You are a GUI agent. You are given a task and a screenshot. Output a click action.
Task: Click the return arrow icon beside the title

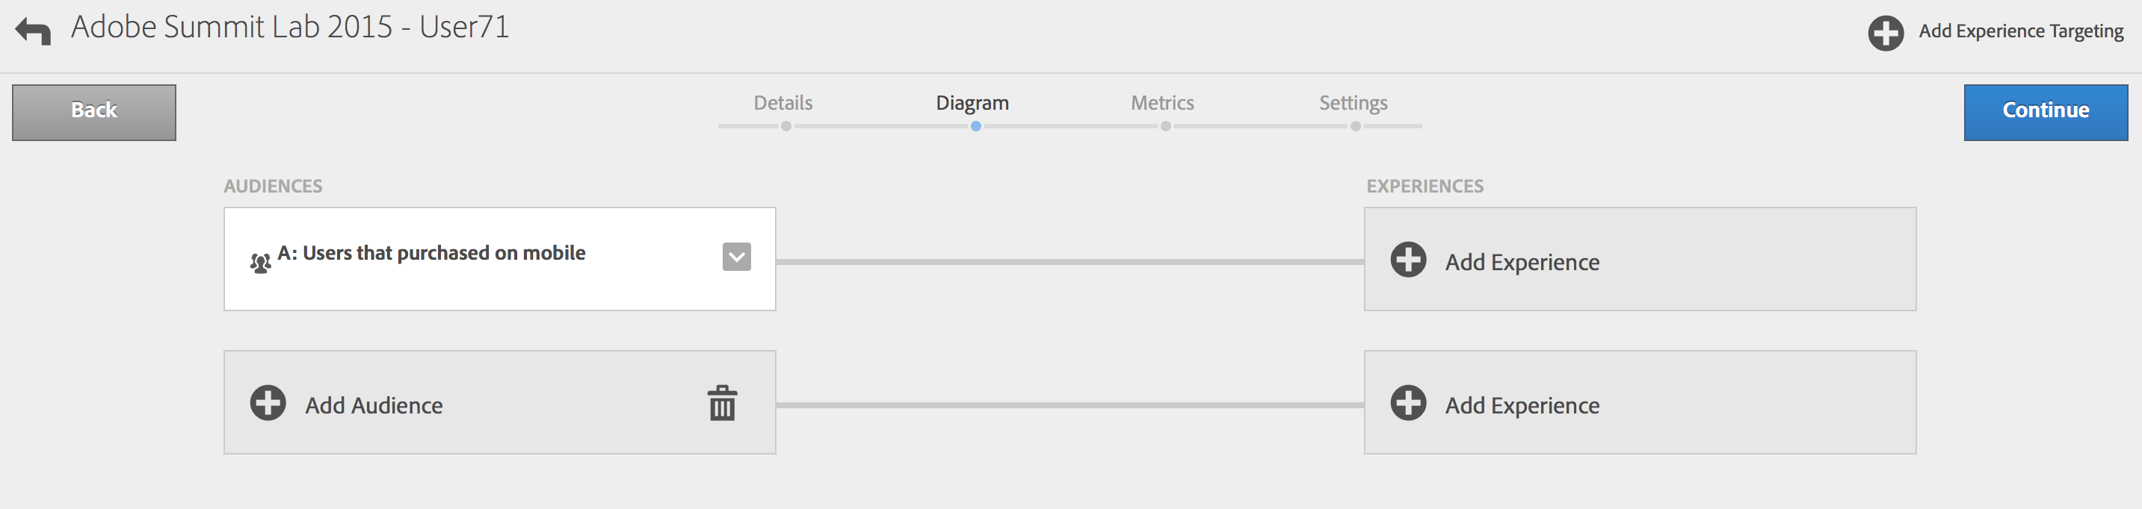(34, 31)
